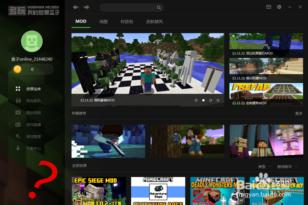Click the 下载中心 download arrow icon
308x205 pixels.
tap(18, 148)
